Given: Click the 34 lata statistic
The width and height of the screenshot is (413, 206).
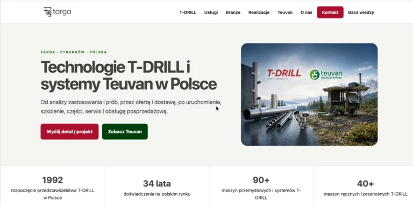Looking at the screenshot, I should (x=157, y=183).
